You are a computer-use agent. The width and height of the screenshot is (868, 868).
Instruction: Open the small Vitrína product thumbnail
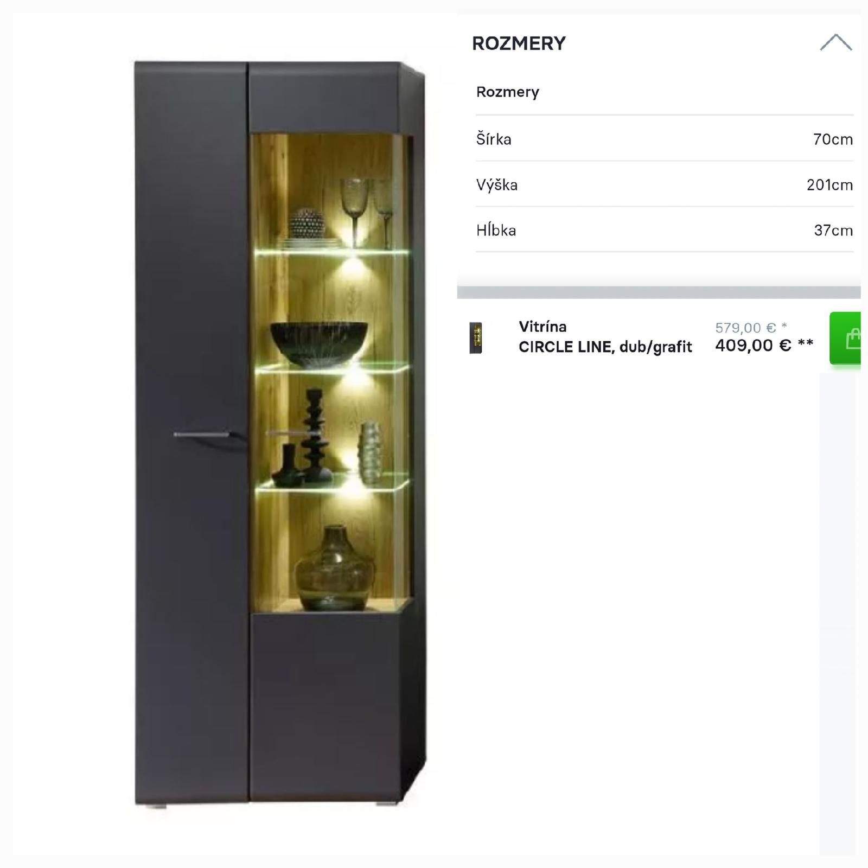(x=476, y=337)
